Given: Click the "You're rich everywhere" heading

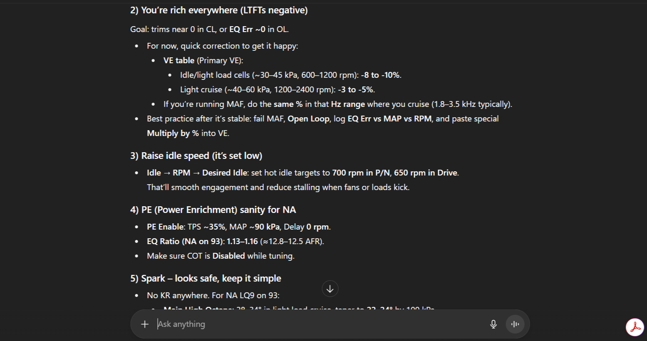Looking at the screenshot, I should (219, 10).
